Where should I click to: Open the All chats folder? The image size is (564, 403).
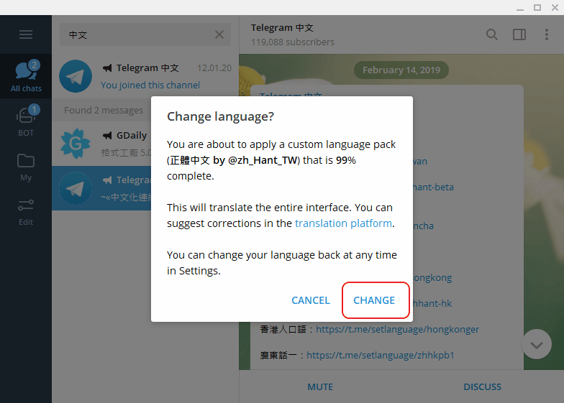(26, 76)
